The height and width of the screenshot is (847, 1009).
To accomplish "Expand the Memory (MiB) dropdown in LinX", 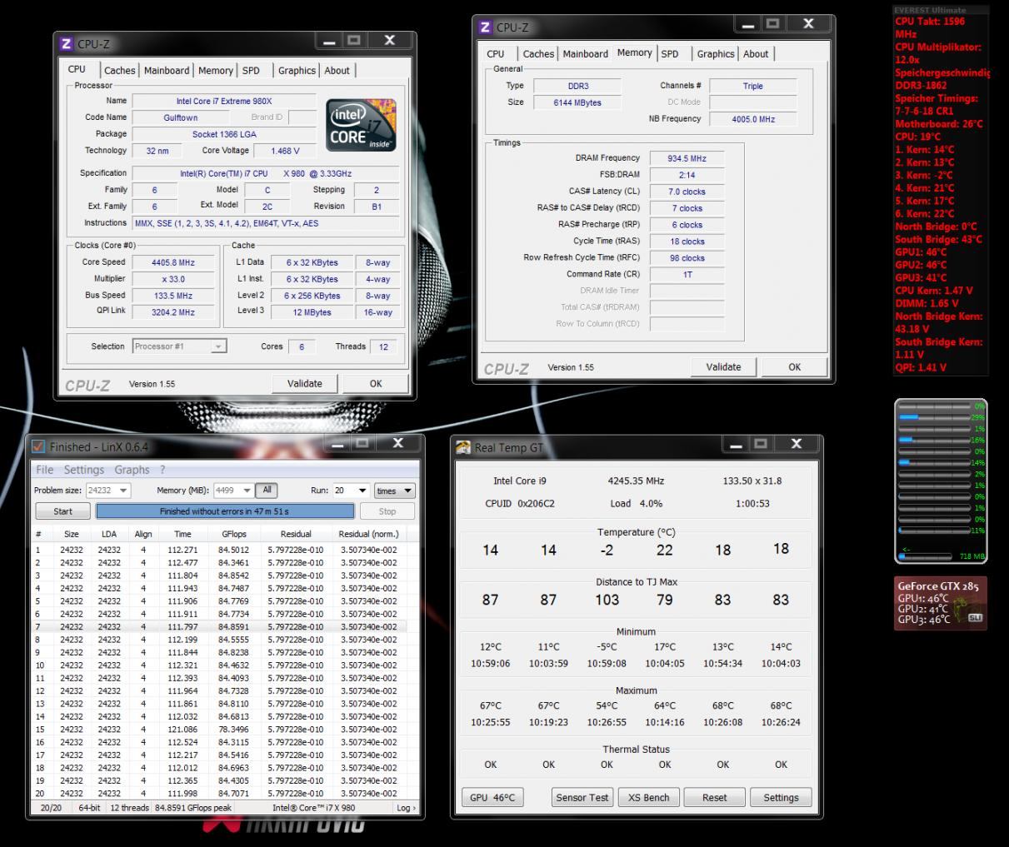I will point(246,491).
